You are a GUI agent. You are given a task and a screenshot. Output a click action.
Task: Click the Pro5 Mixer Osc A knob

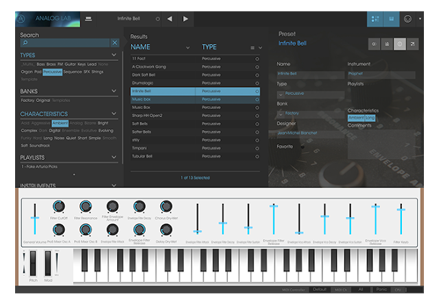[x=59, y=230]
